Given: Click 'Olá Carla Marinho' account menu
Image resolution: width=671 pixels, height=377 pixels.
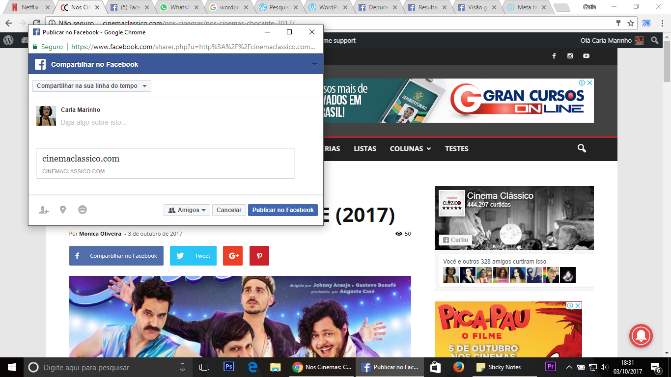Looking at the screenshot, I should (x=612, y=40).
